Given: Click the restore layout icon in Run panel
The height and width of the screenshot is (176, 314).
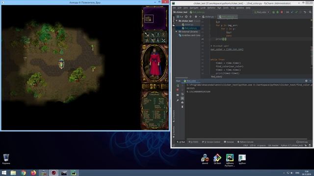Looking at the screenshot, I should tap(178, 95).
